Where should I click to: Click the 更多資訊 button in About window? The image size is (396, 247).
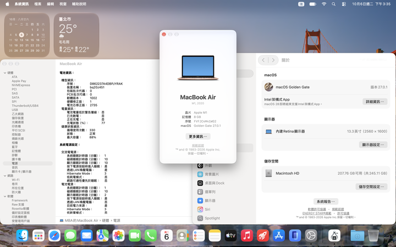pyautogui.click(x=198, y=136)
